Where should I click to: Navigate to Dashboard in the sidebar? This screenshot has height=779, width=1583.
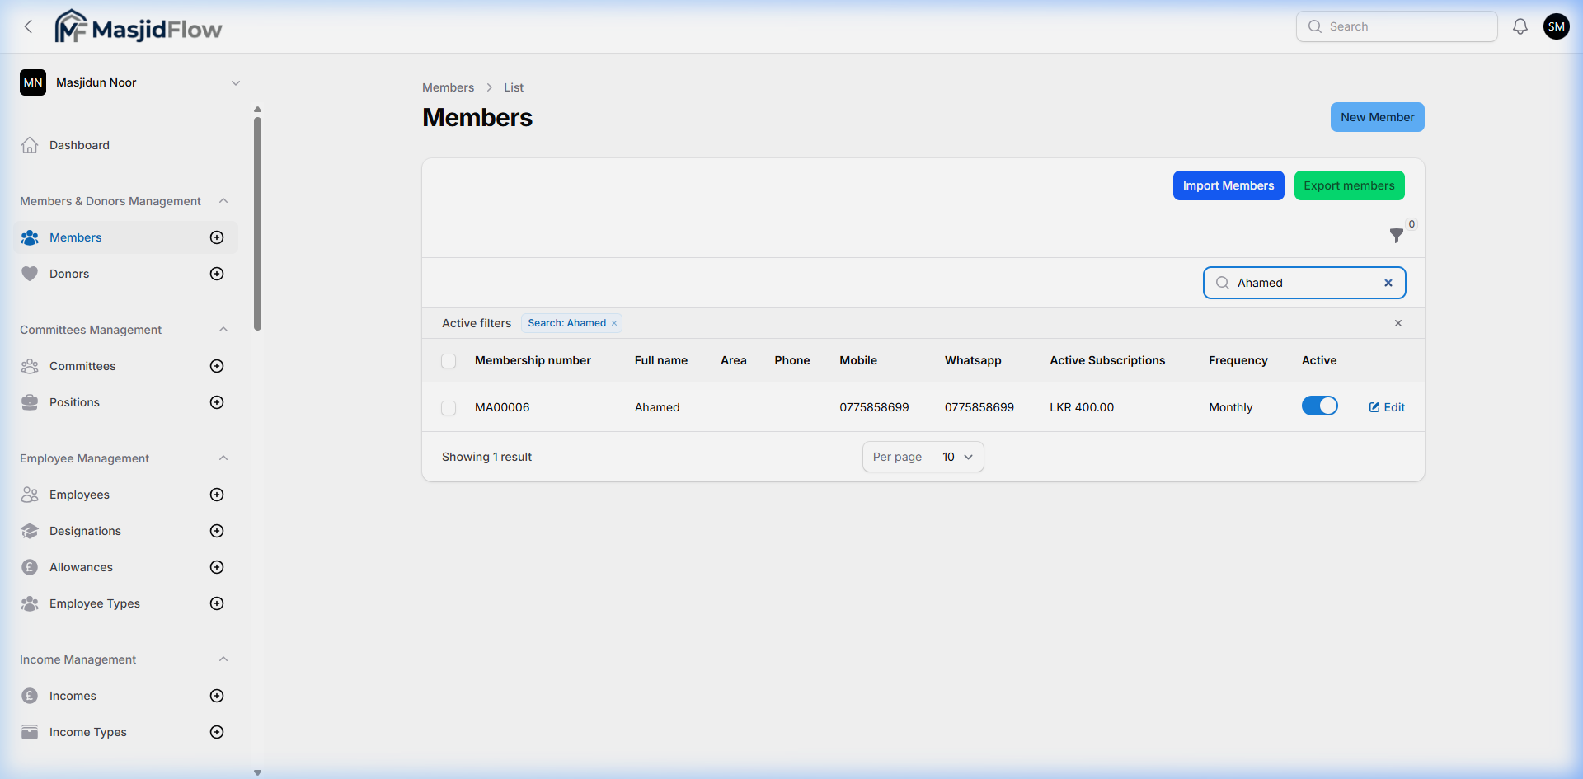pos(79,145)
